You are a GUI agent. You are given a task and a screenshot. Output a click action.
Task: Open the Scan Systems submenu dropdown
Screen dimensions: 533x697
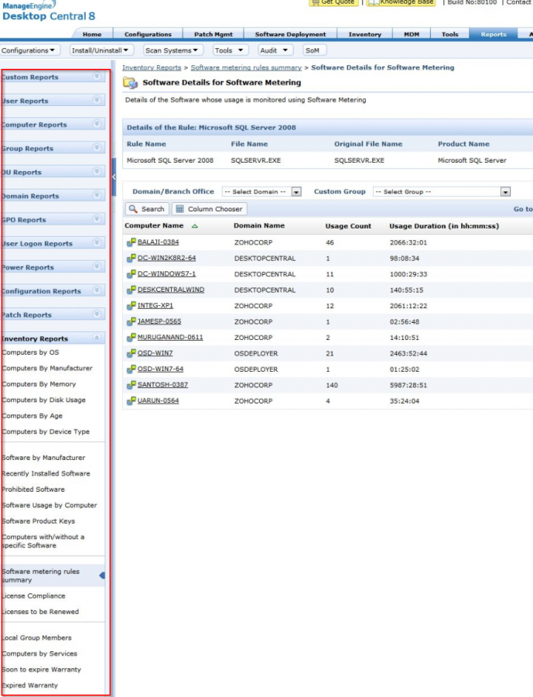pos(173,50)
